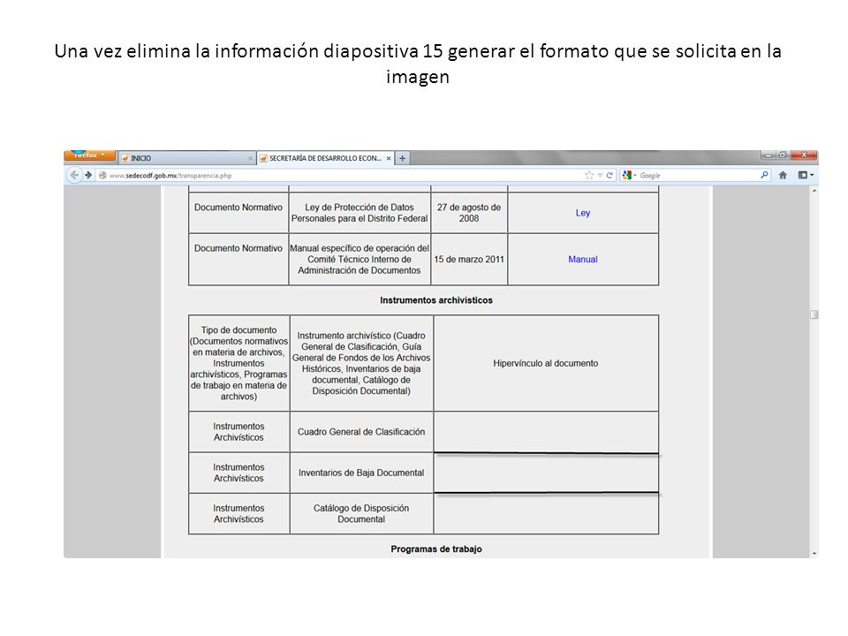Click 'Documento Normativo' in the Manual row
The width and height of the screenshot is (848, 636).
point(238,249)
